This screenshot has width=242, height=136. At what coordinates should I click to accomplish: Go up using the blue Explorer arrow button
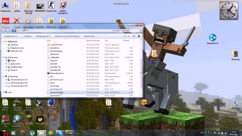tap(14, 31)
